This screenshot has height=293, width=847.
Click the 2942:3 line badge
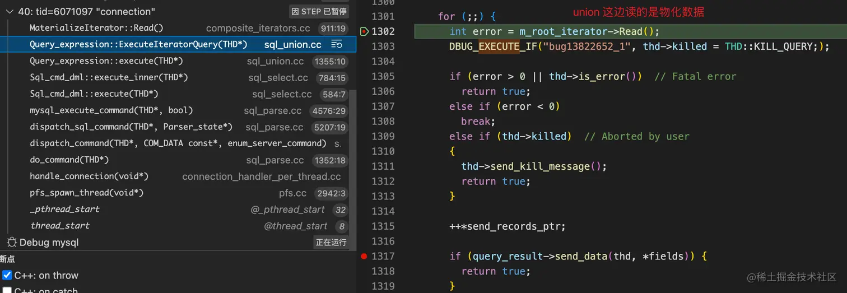(332, 193)
